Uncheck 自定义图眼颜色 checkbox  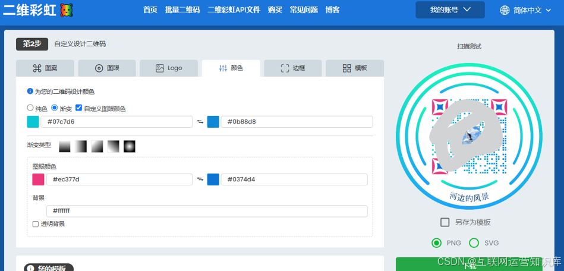coord(79,108)
